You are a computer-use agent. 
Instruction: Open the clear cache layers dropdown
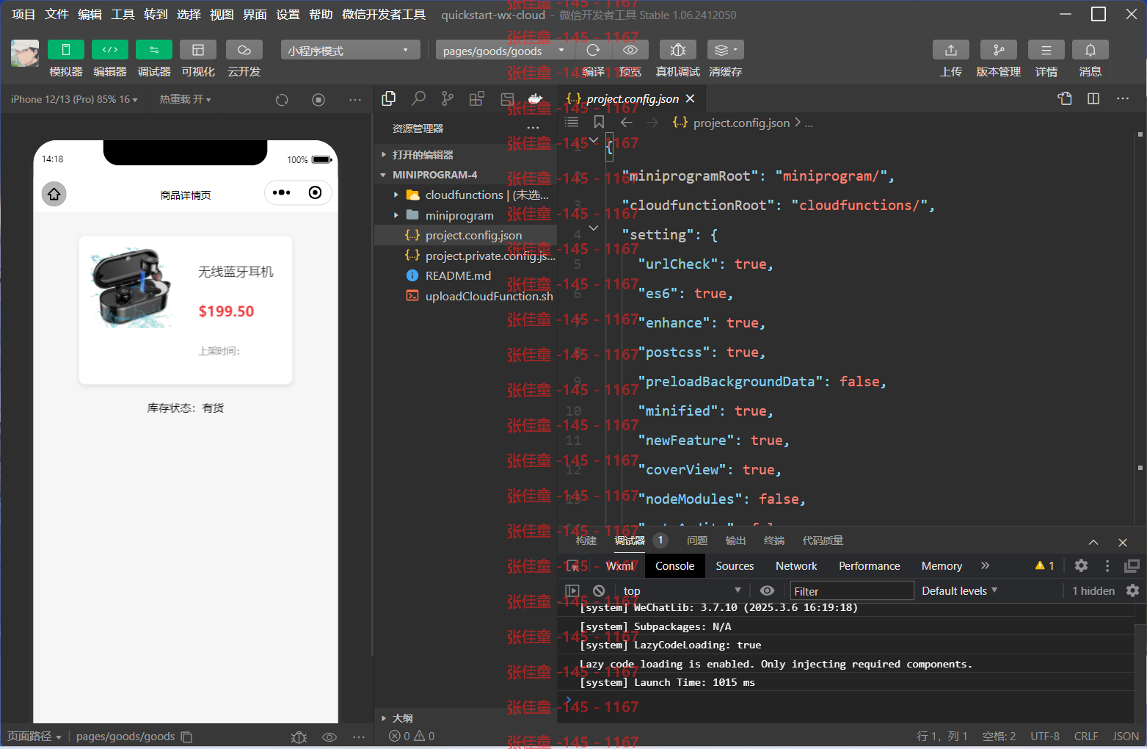pyautogui.click(x=726, y=50)
